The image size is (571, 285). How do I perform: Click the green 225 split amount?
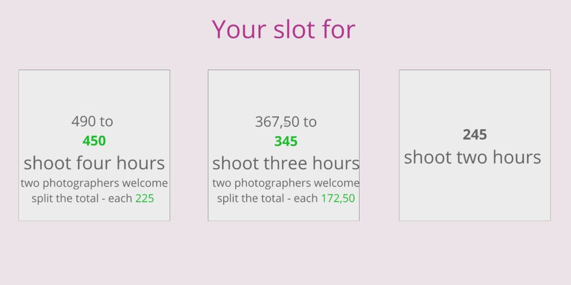144,199
